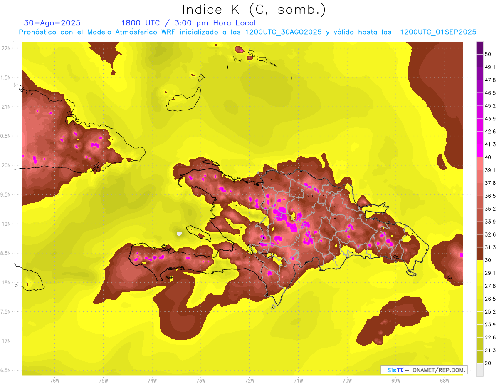The image size is (499, 386).
Task: Pick the olive legend band between 20 and 21.3
Action: pos(480,357)
